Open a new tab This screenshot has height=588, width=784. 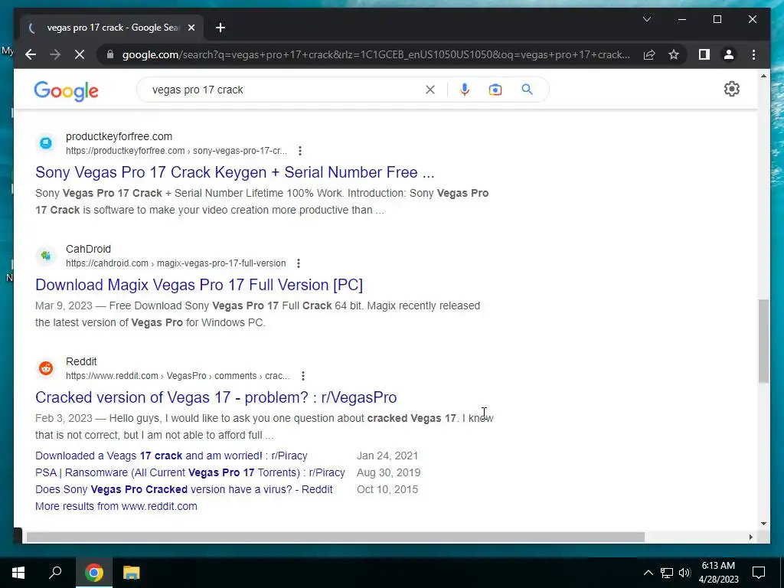tap(220, 28)
